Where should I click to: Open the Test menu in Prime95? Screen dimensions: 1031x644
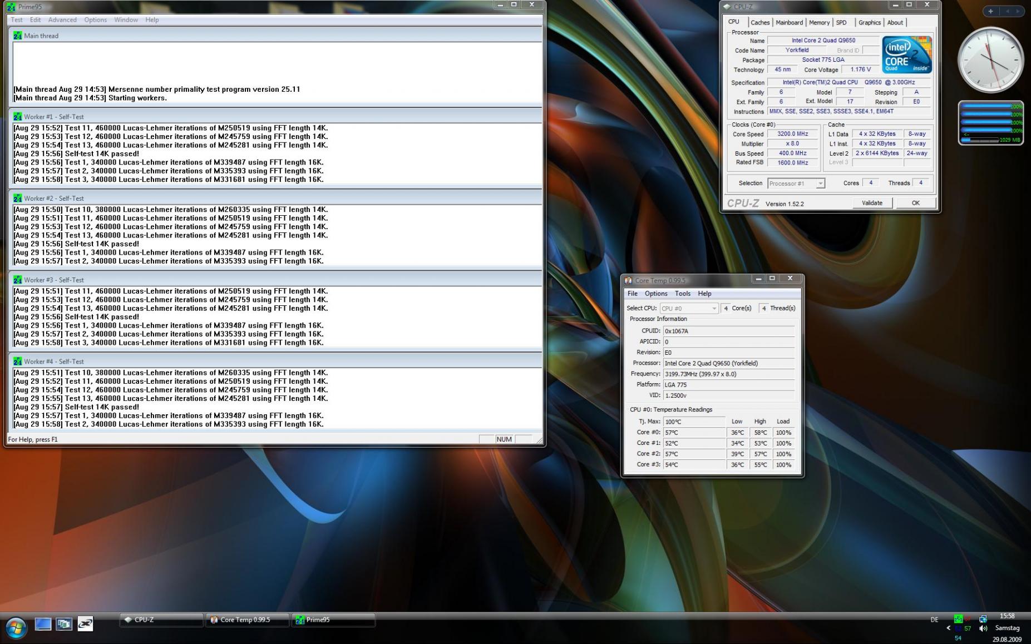(17, 19)
